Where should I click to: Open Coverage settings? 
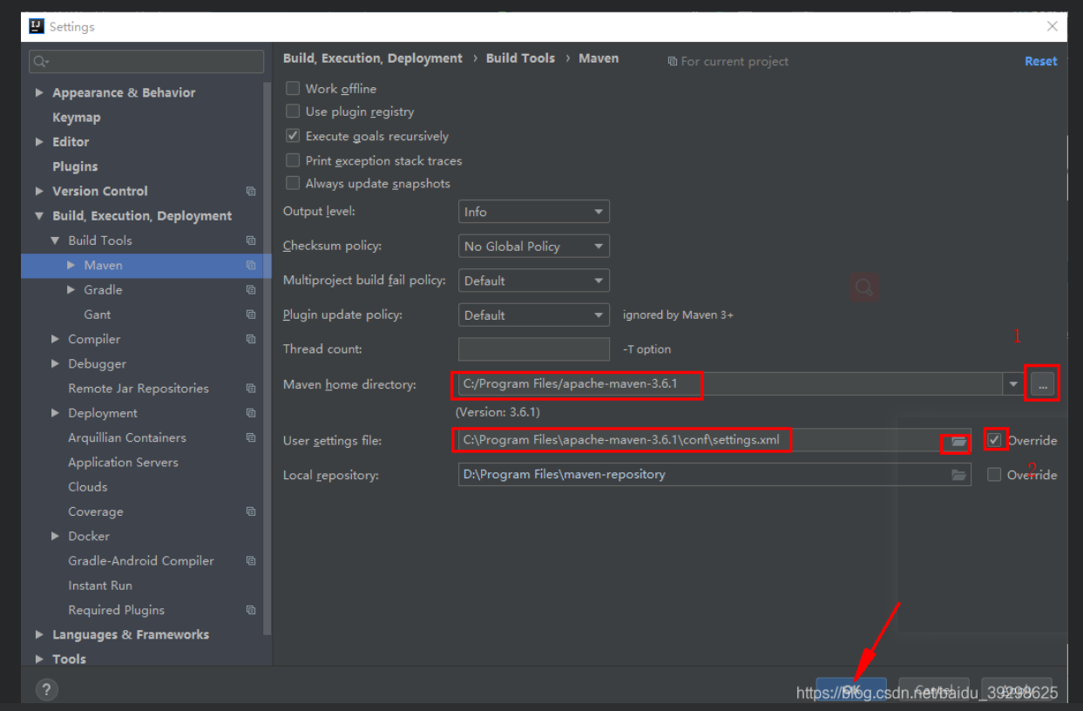pyautogui.click(x=96, y=511)
